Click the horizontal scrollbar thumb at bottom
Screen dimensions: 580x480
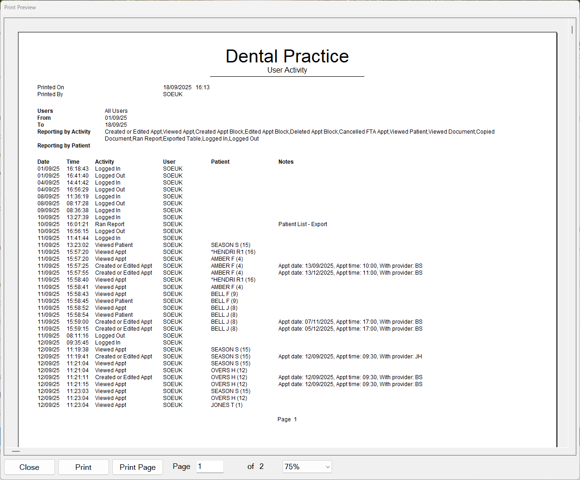tap(16, 451)
